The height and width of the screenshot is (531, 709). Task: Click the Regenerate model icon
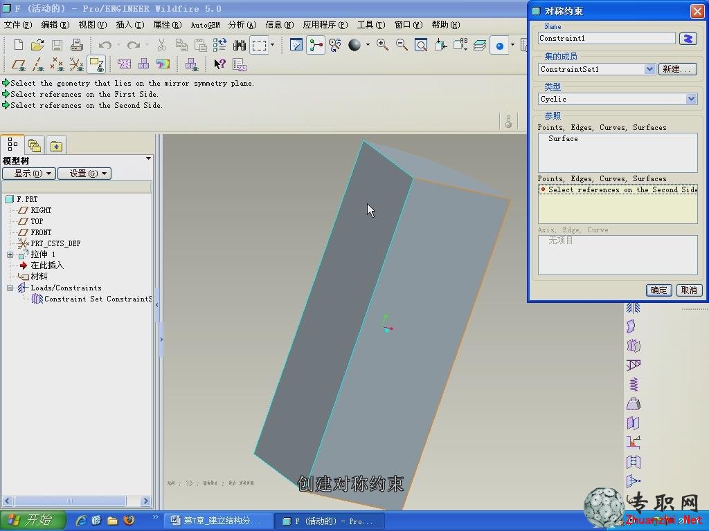pyautogui.click(x=219, y=45)
